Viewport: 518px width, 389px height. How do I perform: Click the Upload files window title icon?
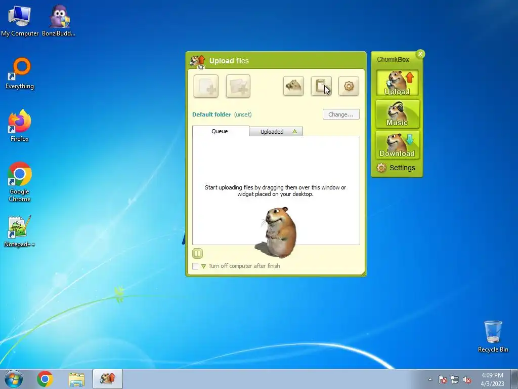[198, 61]
